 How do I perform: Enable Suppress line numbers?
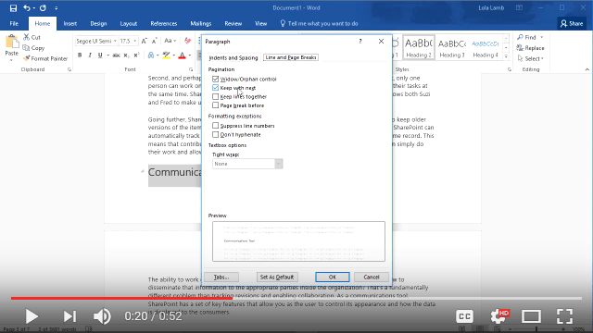point(216,126)
